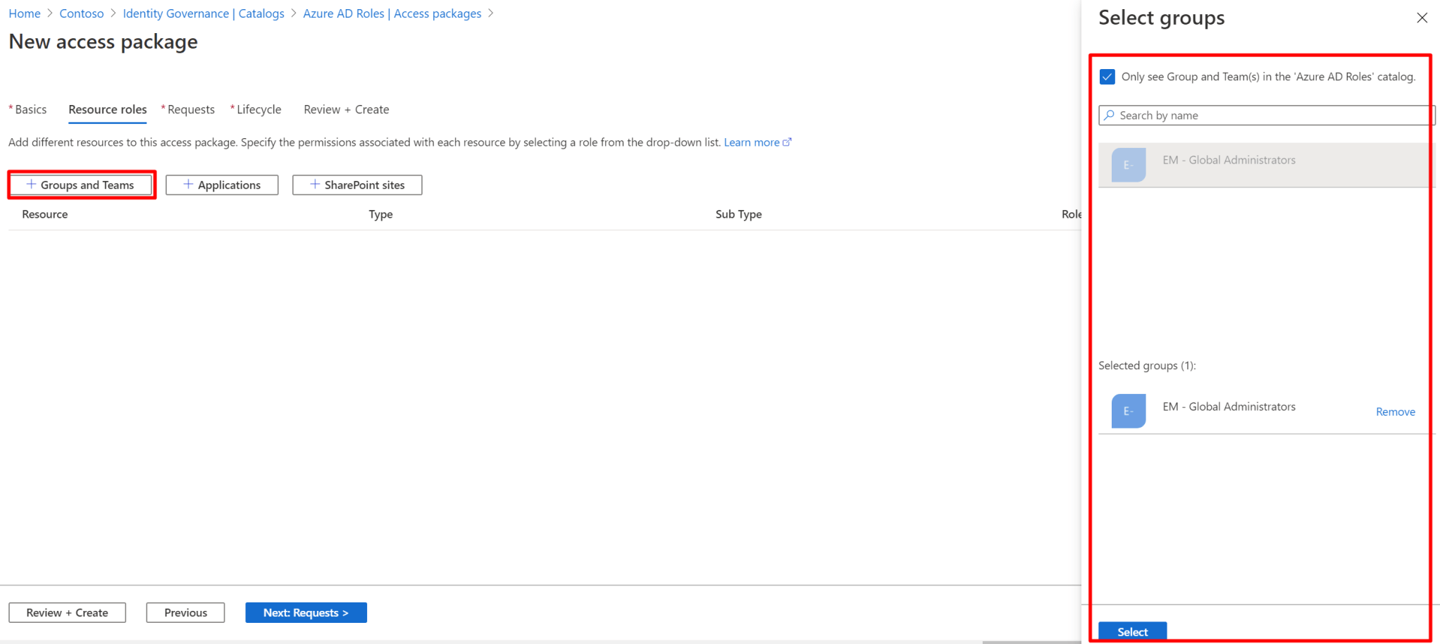Click Next: Requests to continue
This screenshot has width=1440, height=644.
pos(306,612)
